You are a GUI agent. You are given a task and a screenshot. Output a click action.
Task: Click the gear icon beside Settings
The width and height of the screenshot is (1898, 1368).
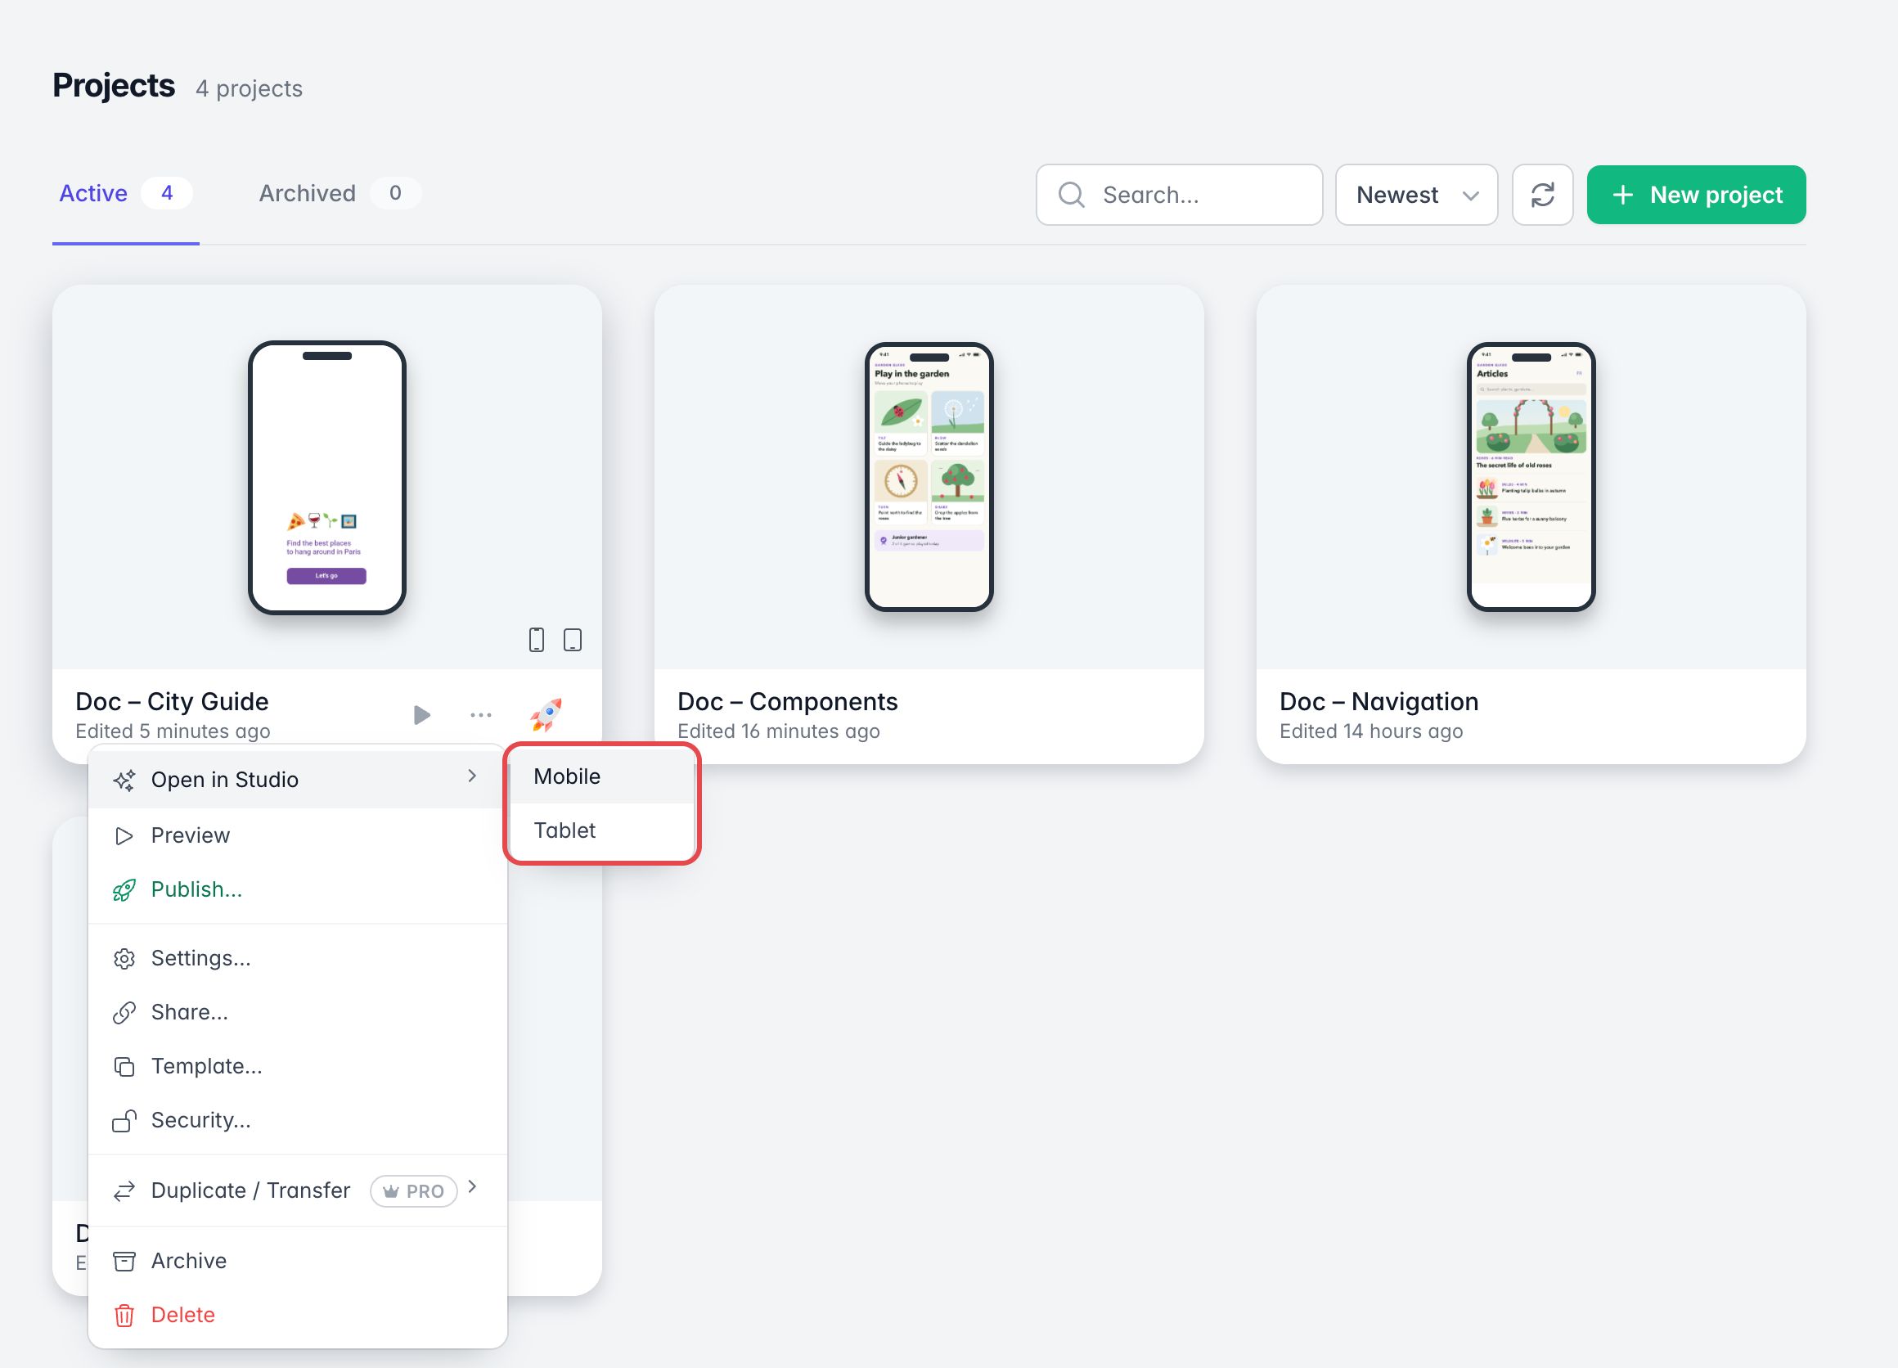tap(124, 958)
